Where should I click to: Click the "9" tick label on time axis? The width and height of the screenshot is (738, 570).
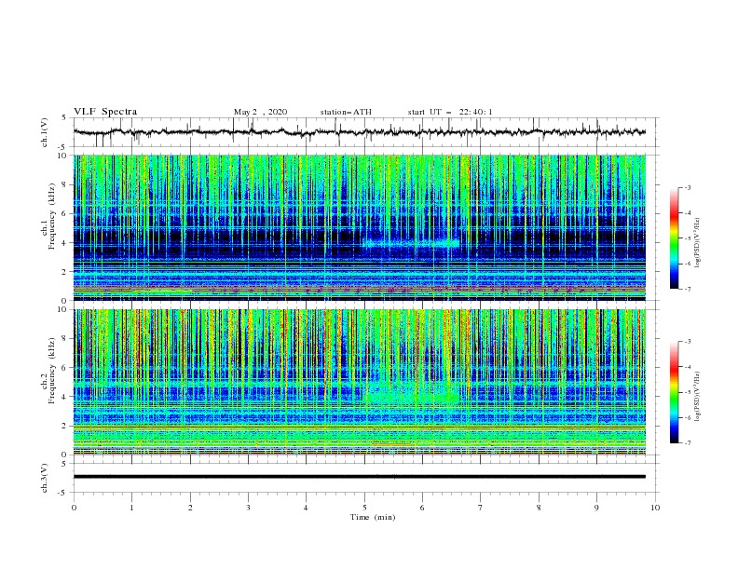tap(596, 508)
